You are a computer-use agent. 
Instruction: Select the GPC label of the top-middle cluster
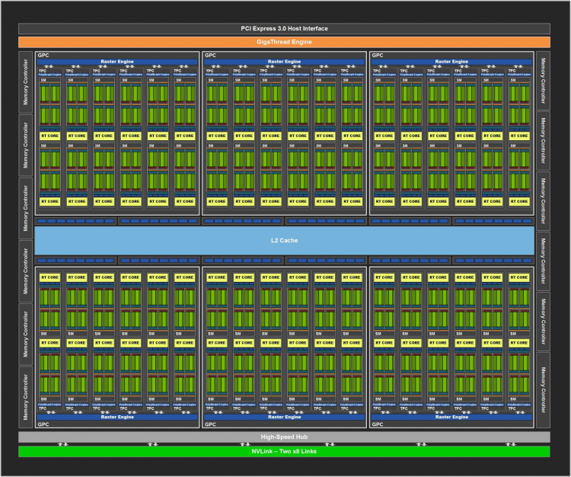[210, 55]
